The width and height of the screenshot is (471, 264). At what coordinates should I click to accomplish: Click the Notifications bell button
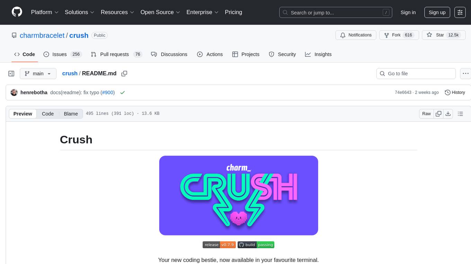356,35
